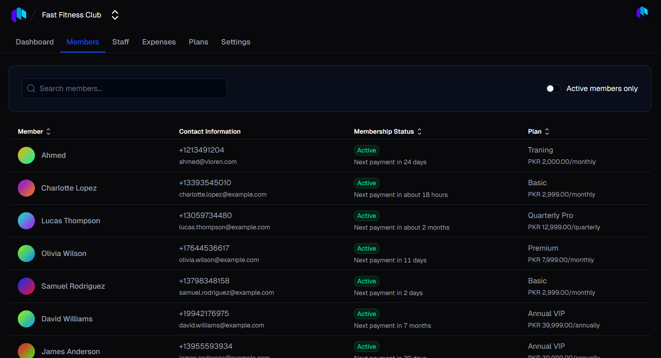Click Lucas Thompson's avatar

(26, 221)
